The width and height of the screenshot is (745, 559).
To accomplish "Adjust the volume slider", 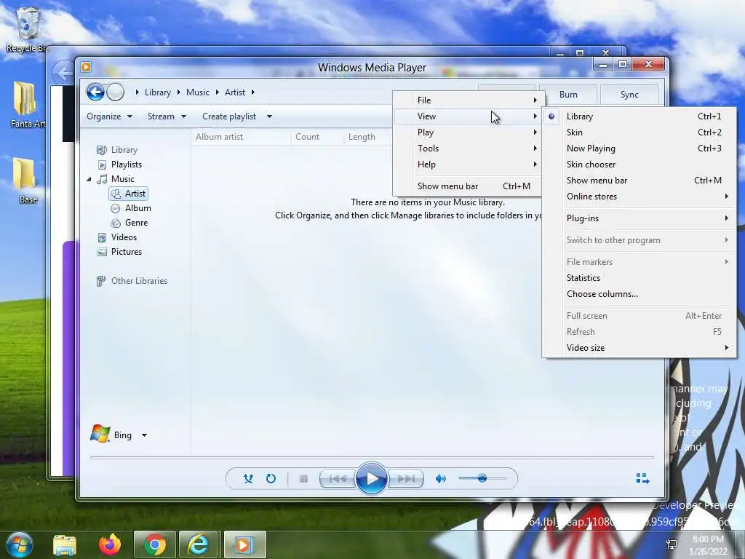I will click(482, 478).
